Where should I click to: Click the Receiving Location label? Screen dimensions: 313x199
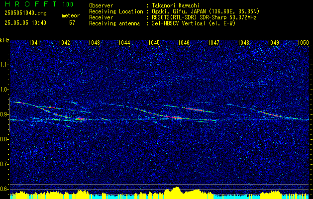click(x=116, y=11)
